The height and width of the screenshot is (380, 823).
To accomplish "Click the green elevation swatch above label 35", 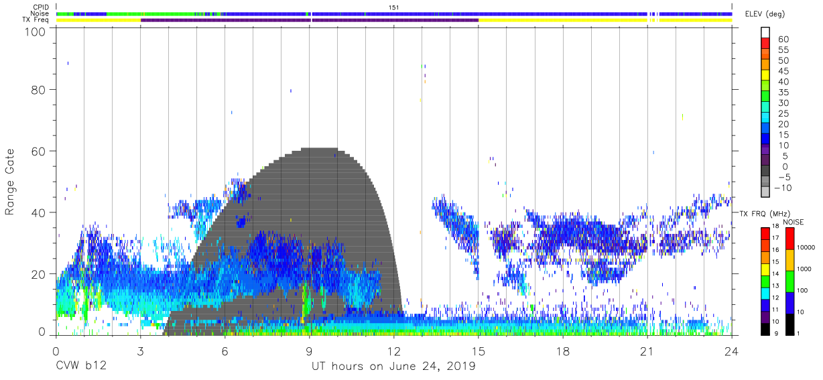I will (x=766, y=97).
